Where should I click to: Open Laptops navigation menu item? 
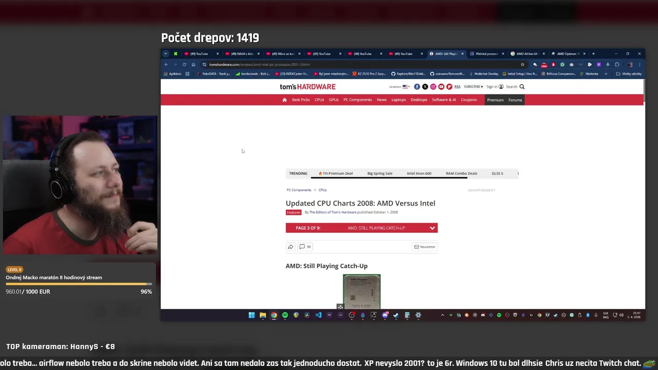(x=398, y=100)
